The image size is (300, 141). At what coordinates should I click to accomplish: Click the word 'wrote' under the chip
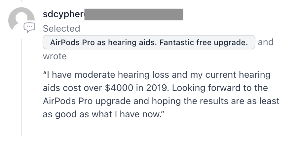55,56
